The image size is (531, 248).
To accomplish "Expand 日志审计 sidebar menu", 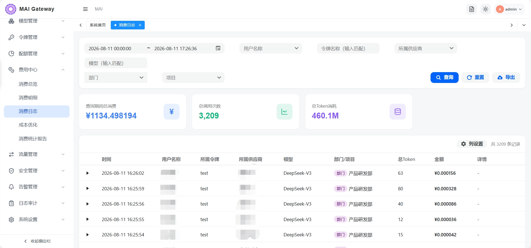I will [x=37, y=203].
